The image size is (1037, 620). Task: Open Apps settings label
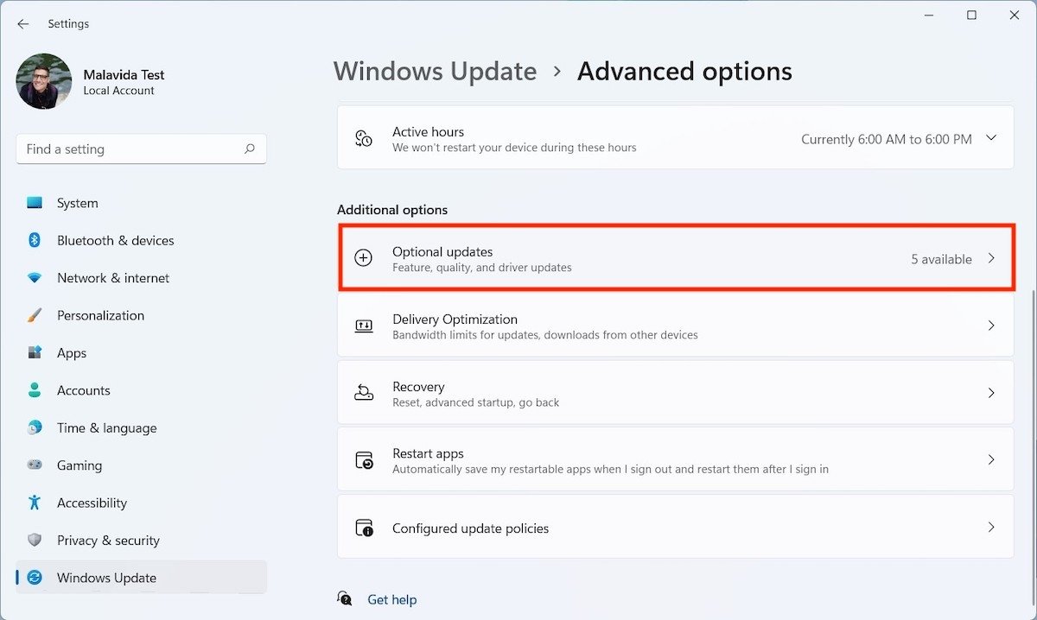(72, 353)
